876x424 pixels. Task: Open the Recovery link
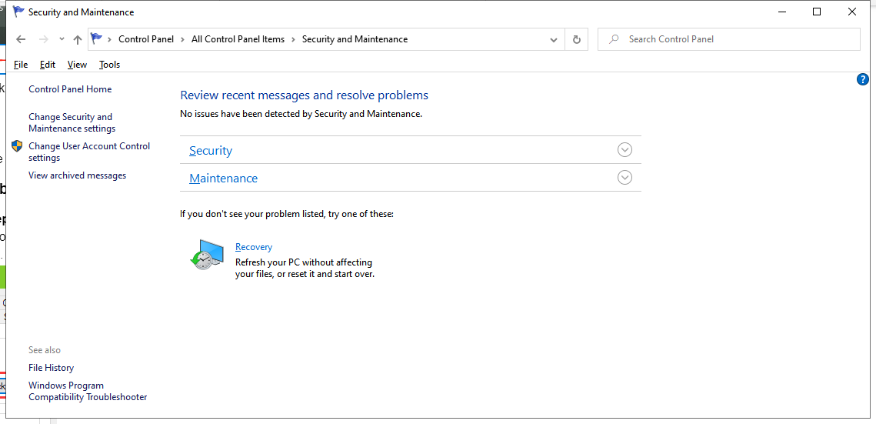coord(254,247)
